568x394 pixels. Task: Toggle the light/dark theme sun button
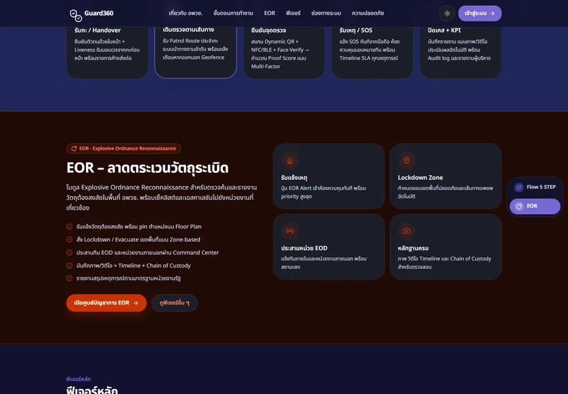click(x=447, y=14)
